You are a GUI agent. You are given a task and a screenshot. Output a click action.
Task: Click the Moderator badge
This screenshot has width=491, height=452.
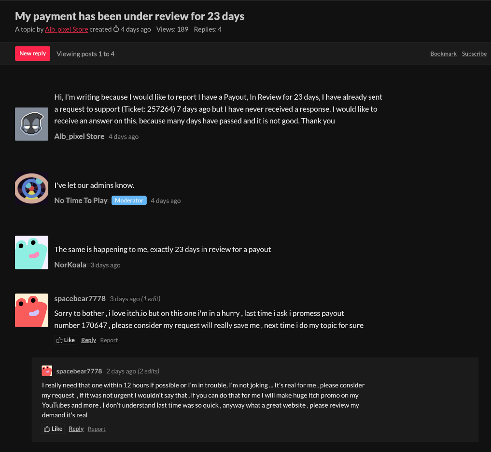point(129,200)
